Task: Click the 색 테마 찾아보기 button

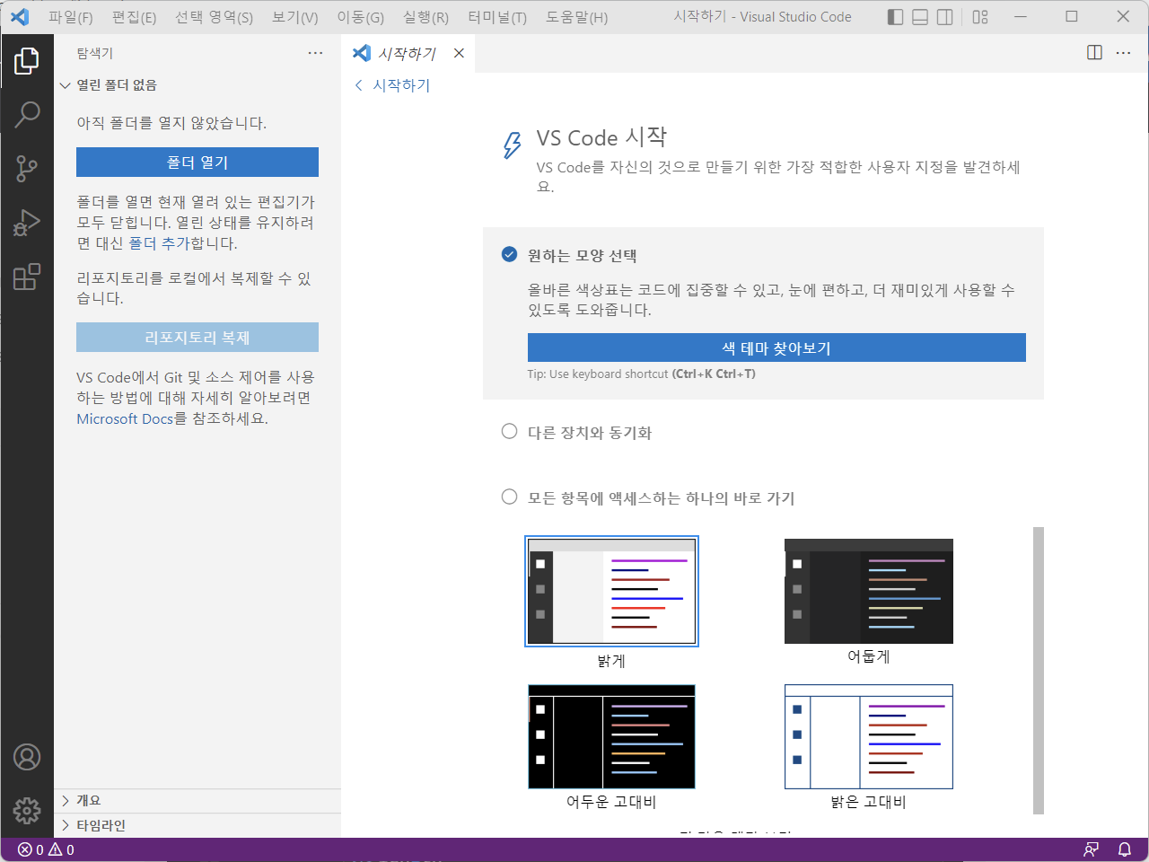Action: (x=776, y=347)
